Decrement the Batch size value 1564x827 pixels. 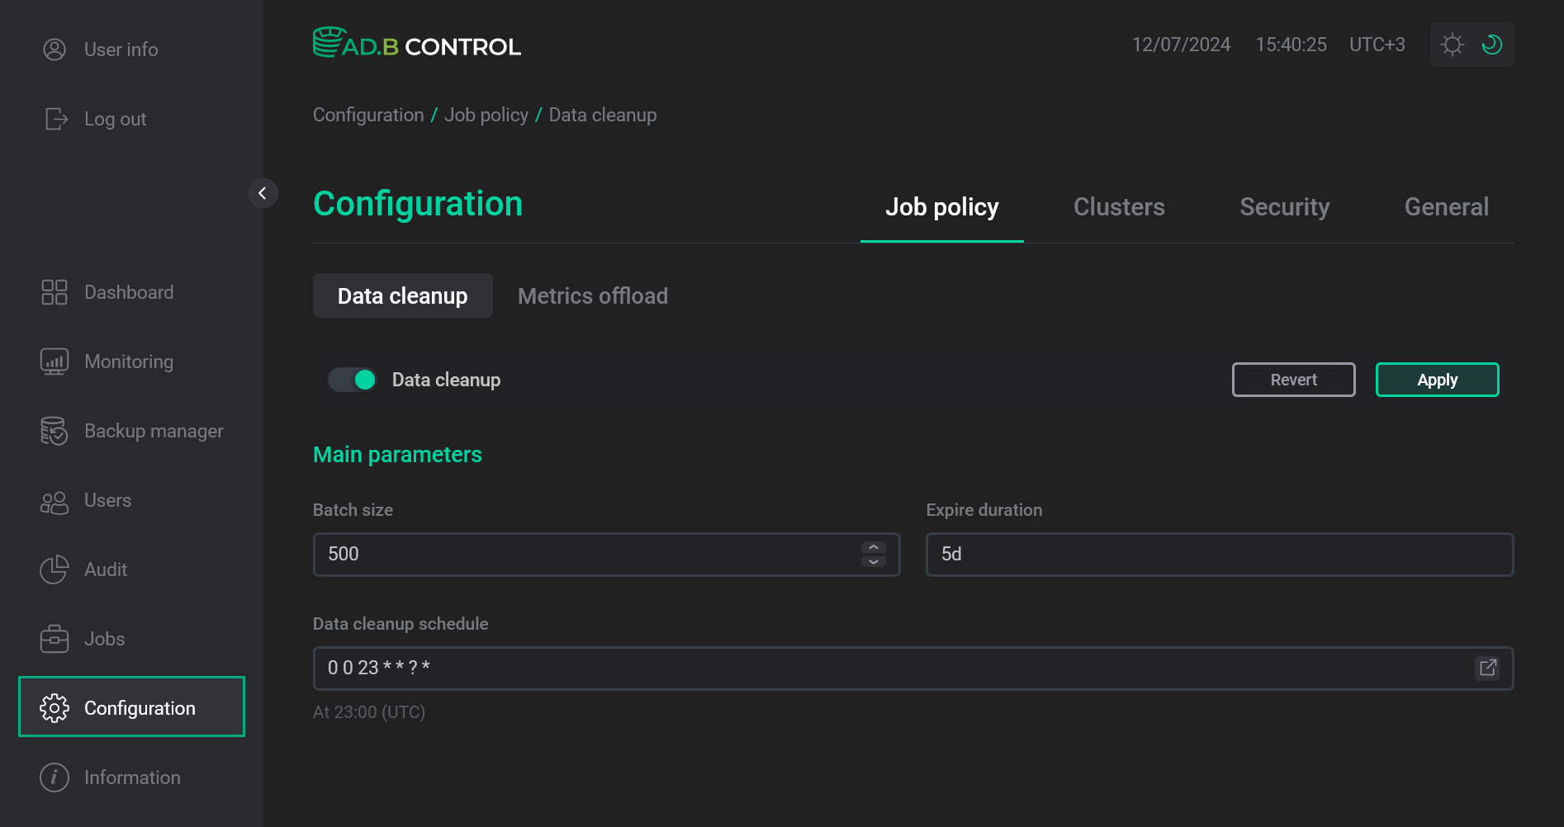[873, 561]
